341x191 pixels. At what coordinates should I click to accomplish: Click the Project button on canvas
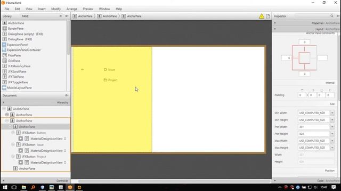111,80
